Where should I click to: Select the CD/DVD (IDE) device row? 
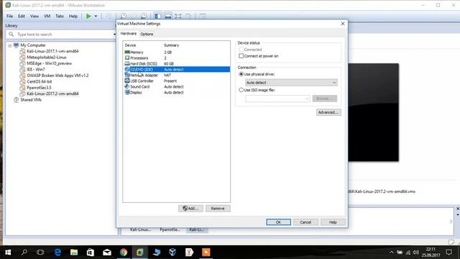pyautogui.click(x=177, y=69)
